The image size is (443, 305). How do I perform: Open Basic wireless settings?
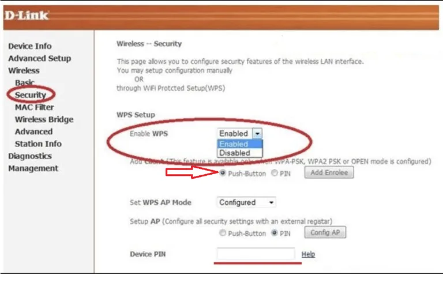click(25, 82)
